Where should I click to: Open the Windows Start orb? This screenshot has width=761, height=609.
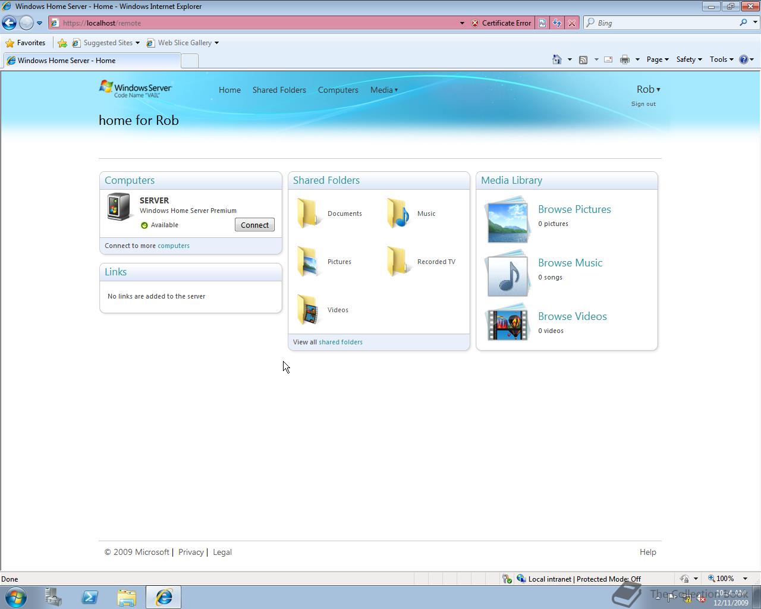click(15, 597)
